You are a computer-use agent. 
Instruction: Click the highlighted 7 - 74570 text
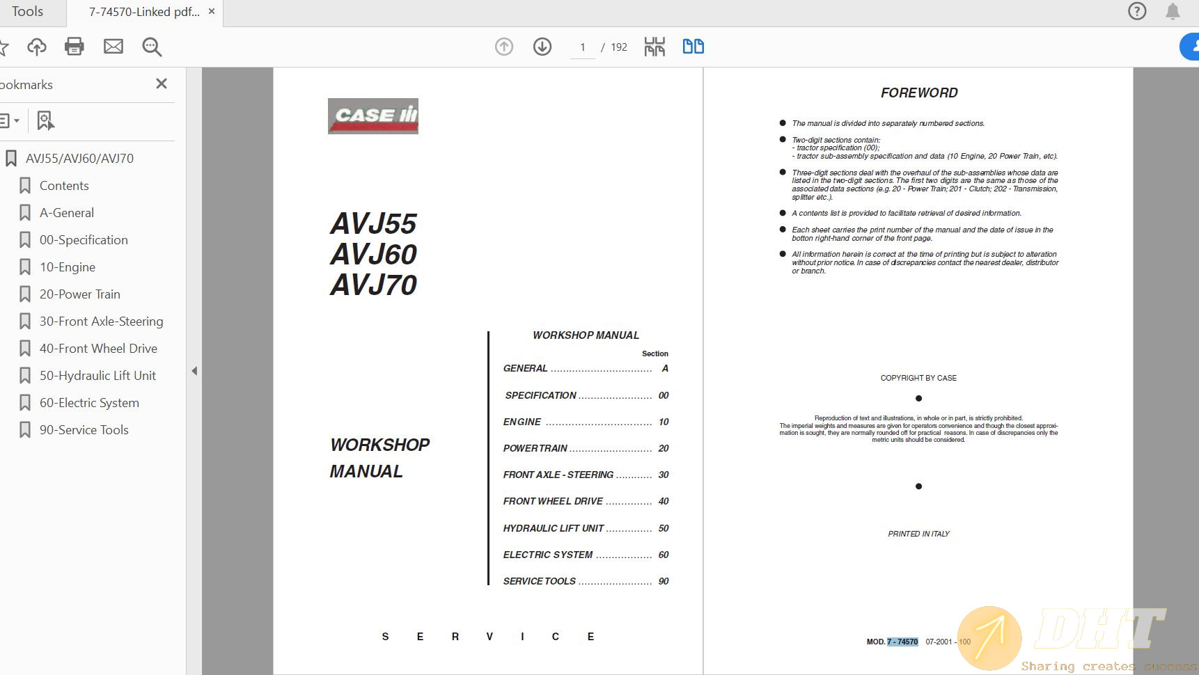tap(902, 642)
